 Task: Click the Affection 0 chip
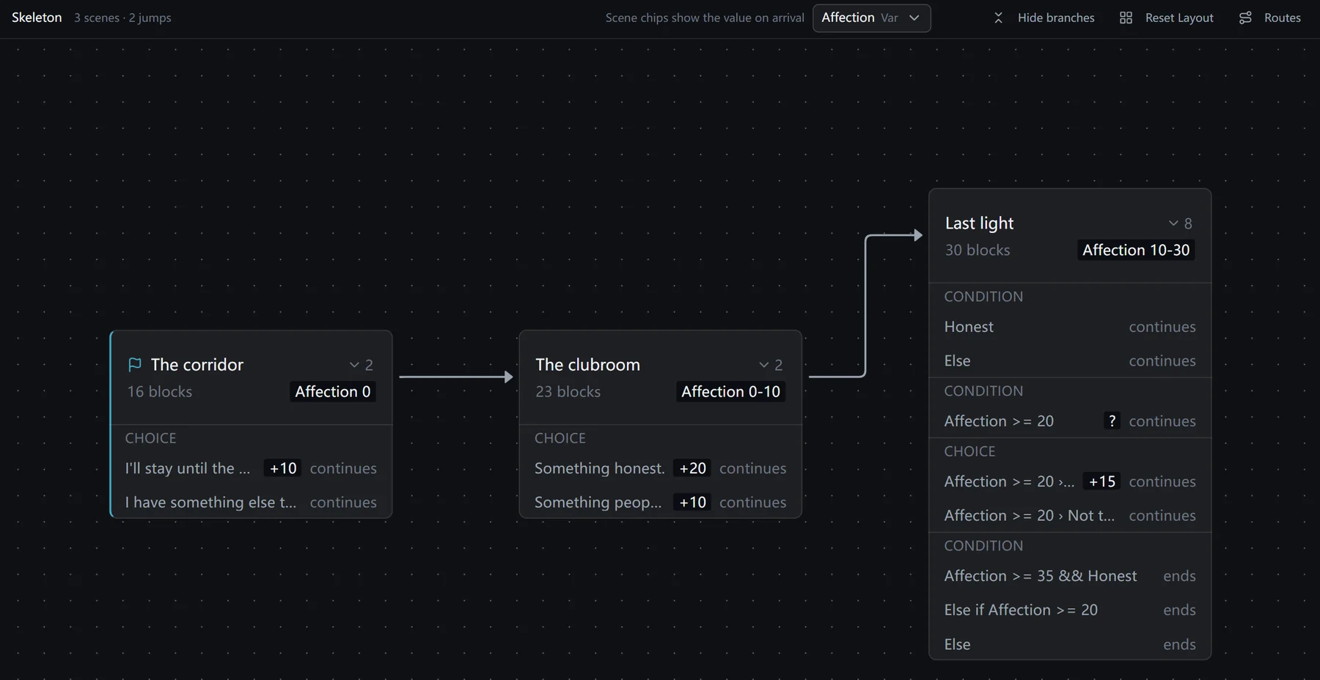pyautogui.click(x=333, y=391)
